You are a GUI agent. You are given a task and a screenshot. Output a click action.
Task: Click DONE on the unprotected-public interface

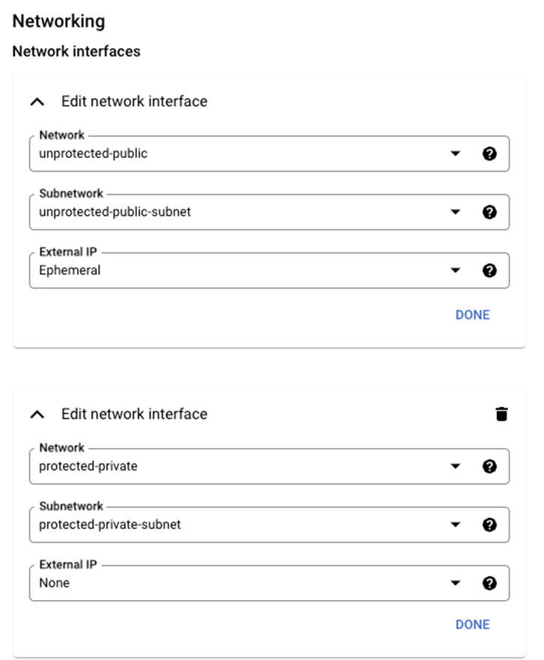[x=472, y=315]
